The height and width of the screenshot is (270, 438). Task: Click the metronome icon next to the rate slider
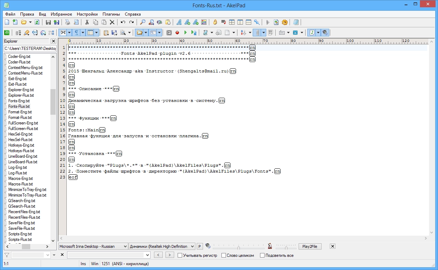[x=270, y=246]
